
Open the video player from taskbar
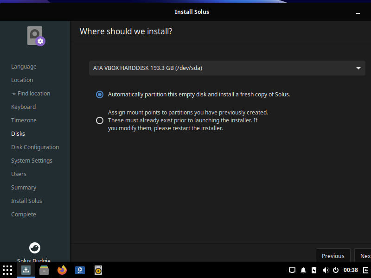point(80,270)
